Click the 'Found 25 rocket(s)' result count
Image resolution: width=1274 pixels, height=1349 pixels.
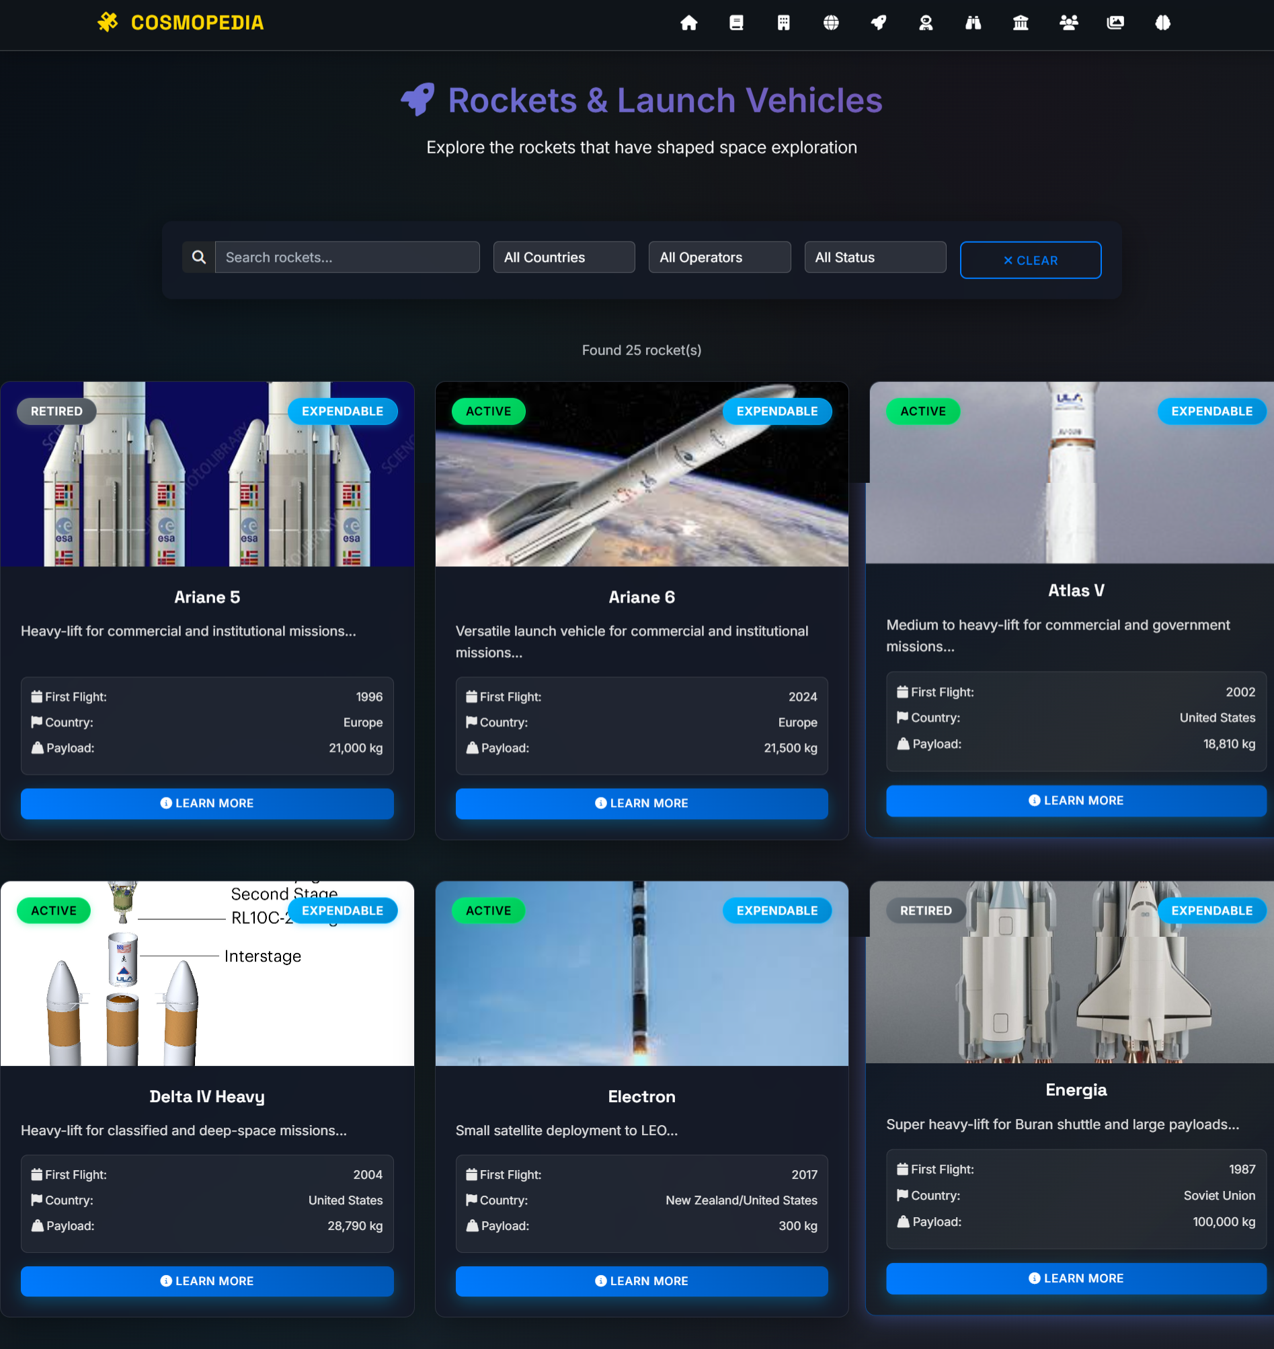point(641,350)
